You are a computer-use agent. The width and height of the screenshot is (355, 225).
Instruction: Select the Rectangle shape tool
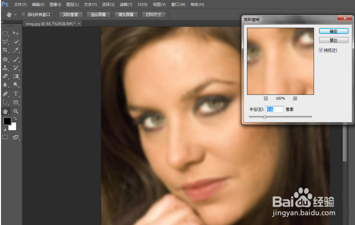pyautogui.click(x=16, y=102)
